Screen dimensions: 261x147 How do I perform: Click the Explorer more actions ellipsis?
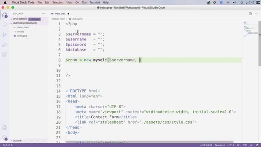pos(44,13)
